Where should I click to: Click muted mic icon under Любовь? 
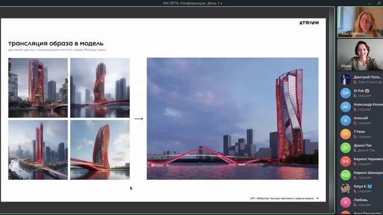[355, 205]
